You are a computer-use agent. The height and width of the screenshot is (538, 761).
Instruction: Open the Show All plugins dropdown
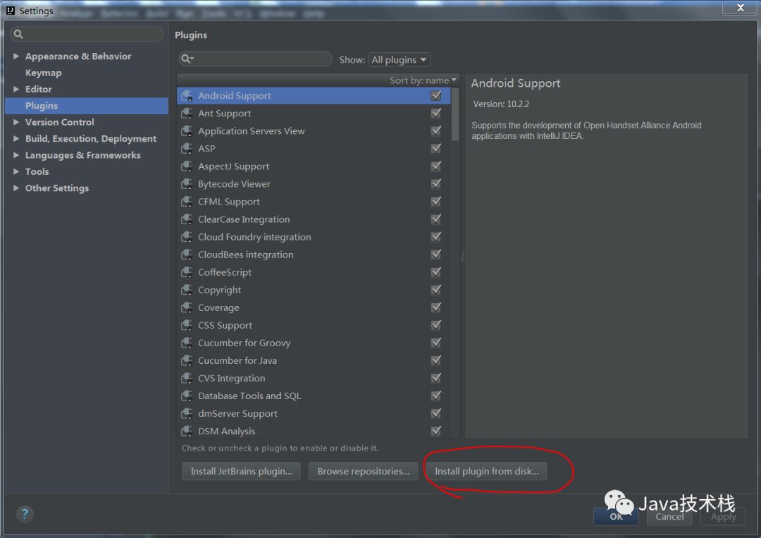coord(399,60)
